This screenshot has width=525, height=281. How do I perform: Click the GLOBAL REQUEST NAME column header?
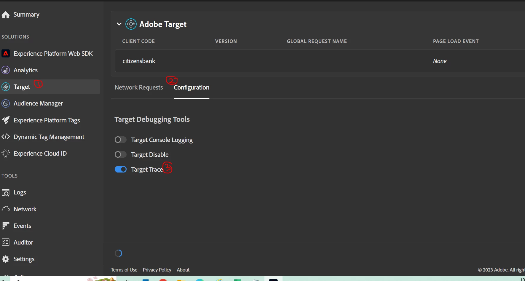click(x=317, y=41)
